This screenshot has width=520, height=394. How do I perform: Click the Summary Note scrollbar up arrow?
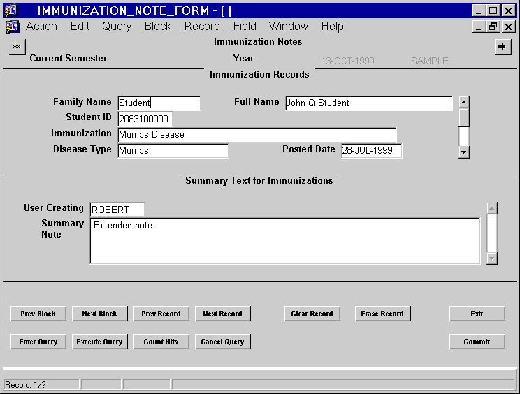coord(492,208)
